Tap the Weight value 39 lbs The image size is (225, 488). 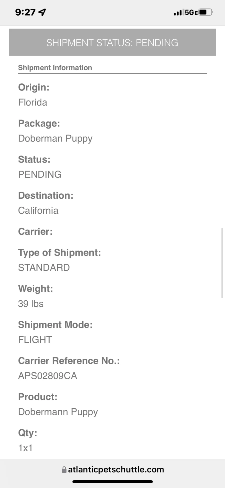pyautogui.click(x=31, y=304)
